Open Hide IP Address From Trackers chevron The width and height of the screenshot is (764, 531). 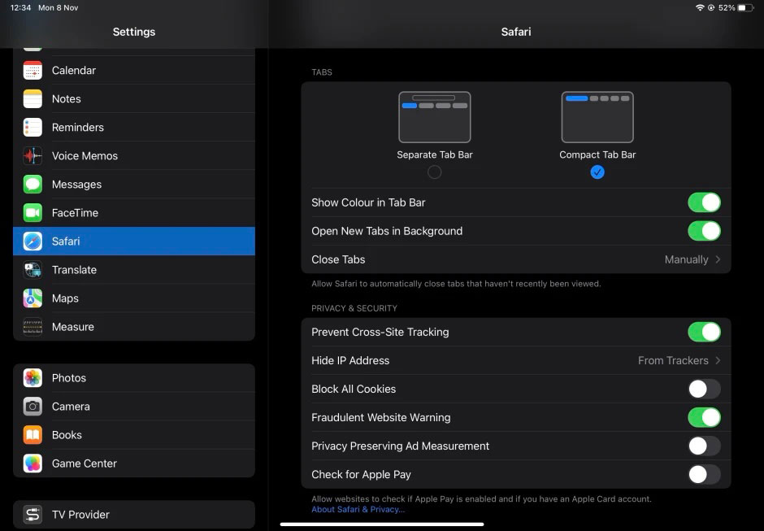click(718, 360)
